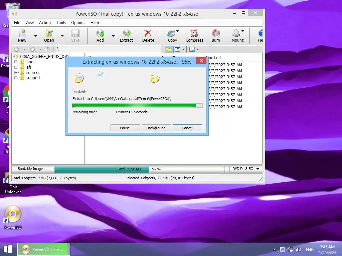Select the support folder in tree

click(33, 78)
